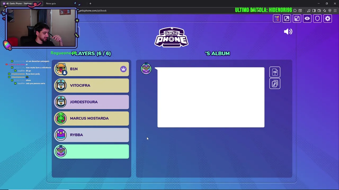The image size is (339, 190).
Task: Click the shield icon in the Gartic toolbar
Action: [x=317, y=18]
